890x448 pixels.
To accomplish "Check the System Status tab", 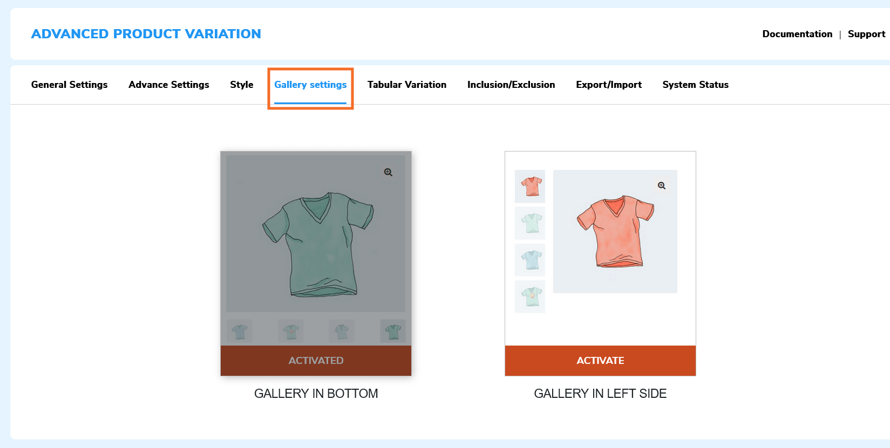I will tap(695, 85).
